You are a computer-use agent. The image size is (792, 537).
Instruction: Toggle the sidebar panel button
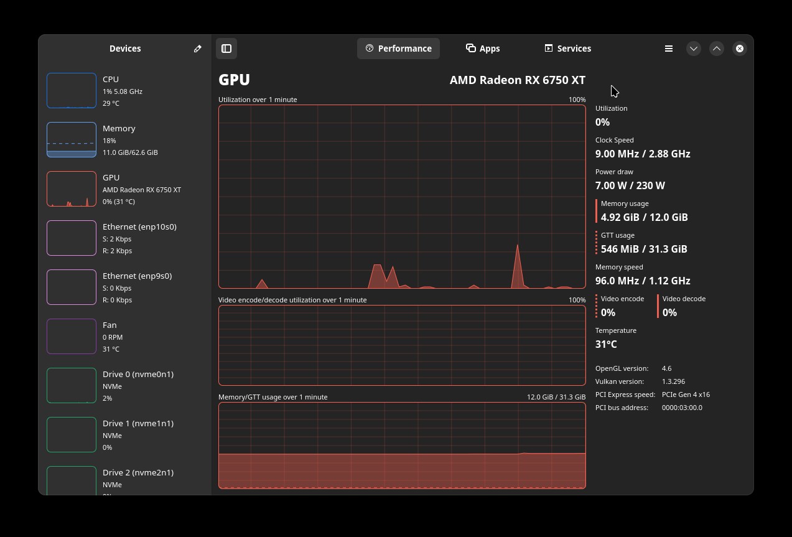click(226, 49)
